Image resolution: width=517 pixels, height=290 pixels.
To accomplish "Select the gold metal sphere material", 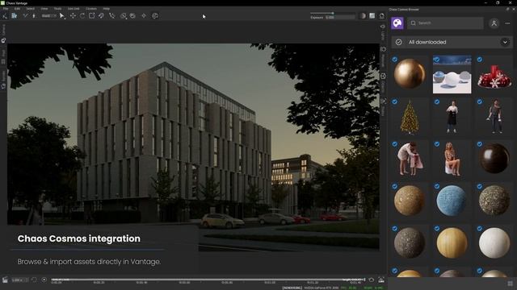I will [410, 74].
